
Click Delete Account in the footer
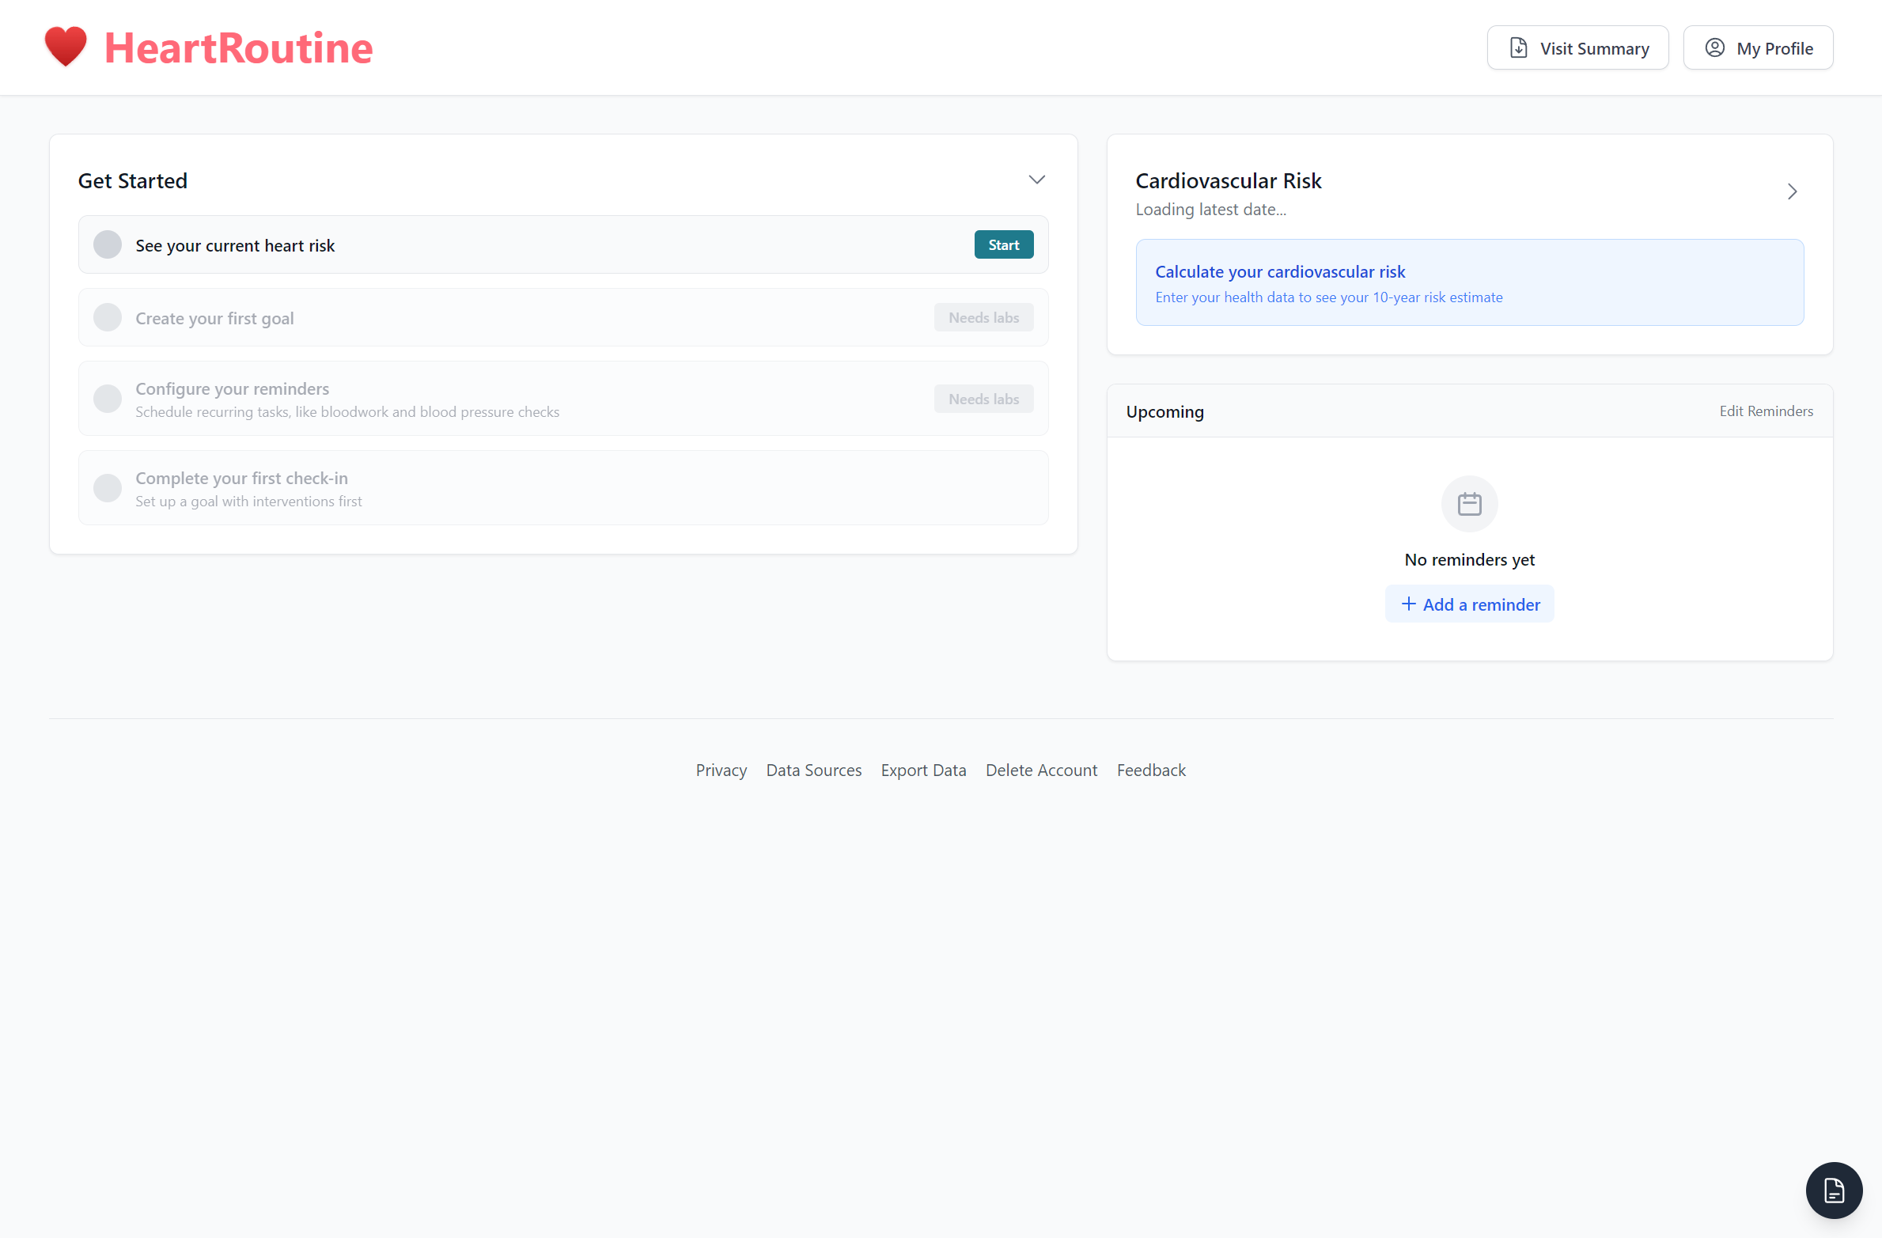pyautogui.click(x=1041, y=770)
